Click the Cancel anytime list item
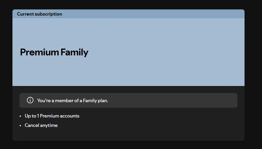The height and width of the screenshot is (149, 262). [x=41, y=125]
